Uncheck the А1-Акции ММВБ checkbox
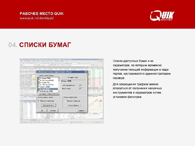This screenshot has height=146, width=195. (x=39, y=78)
